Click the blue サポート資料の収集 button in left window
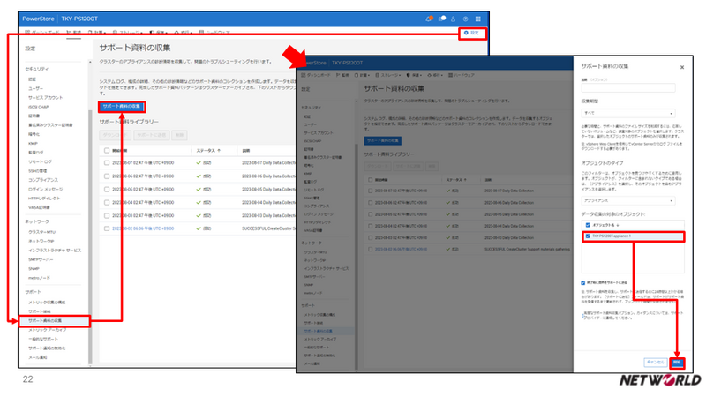 [122, 107]
